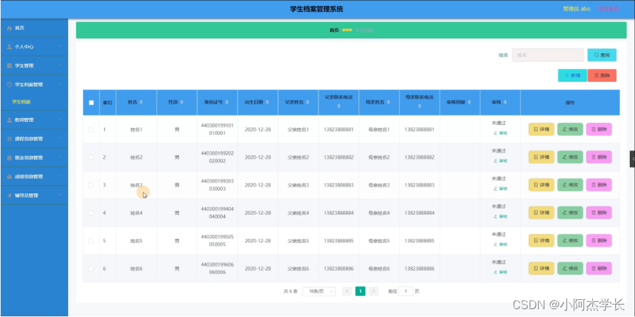Expand the 辅导员管理 menu chevron
Screen dimensions: 635x317
tap(60, 195)
